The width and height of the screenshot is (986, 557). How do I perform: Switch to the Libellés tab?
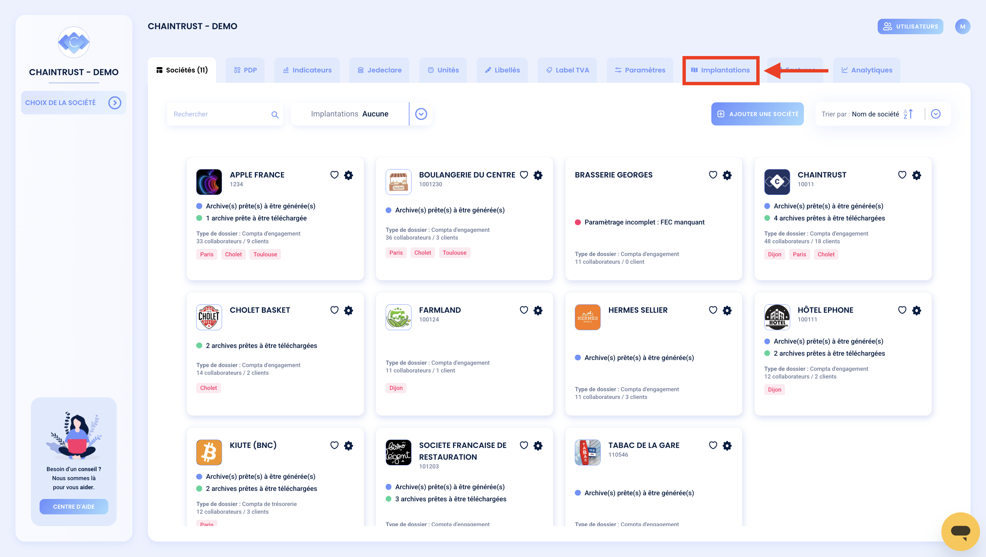tap(502, 70)
